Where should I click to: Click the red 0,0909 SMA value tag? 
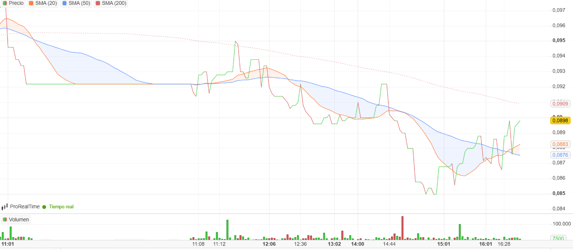[560, 103]
